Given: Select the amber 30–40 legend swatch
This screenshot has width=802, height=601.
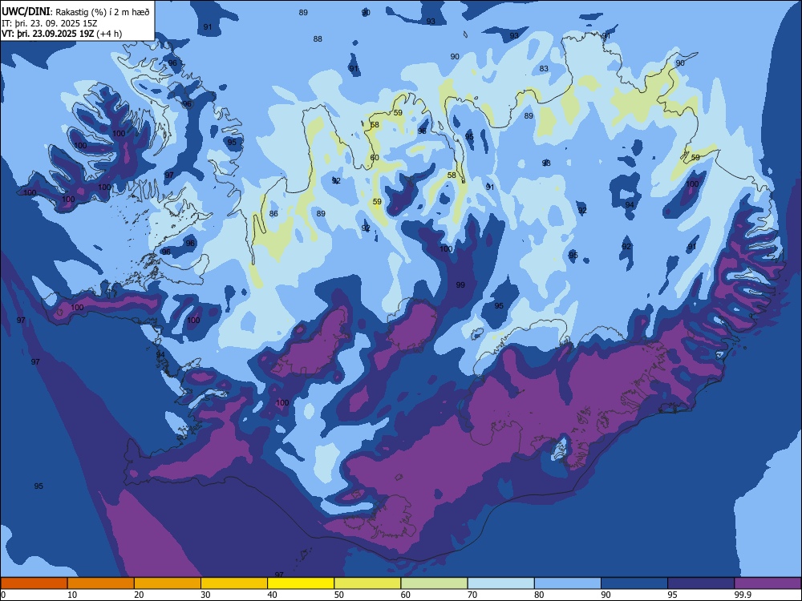Looking at the screenshot, I should pos(234,583).
